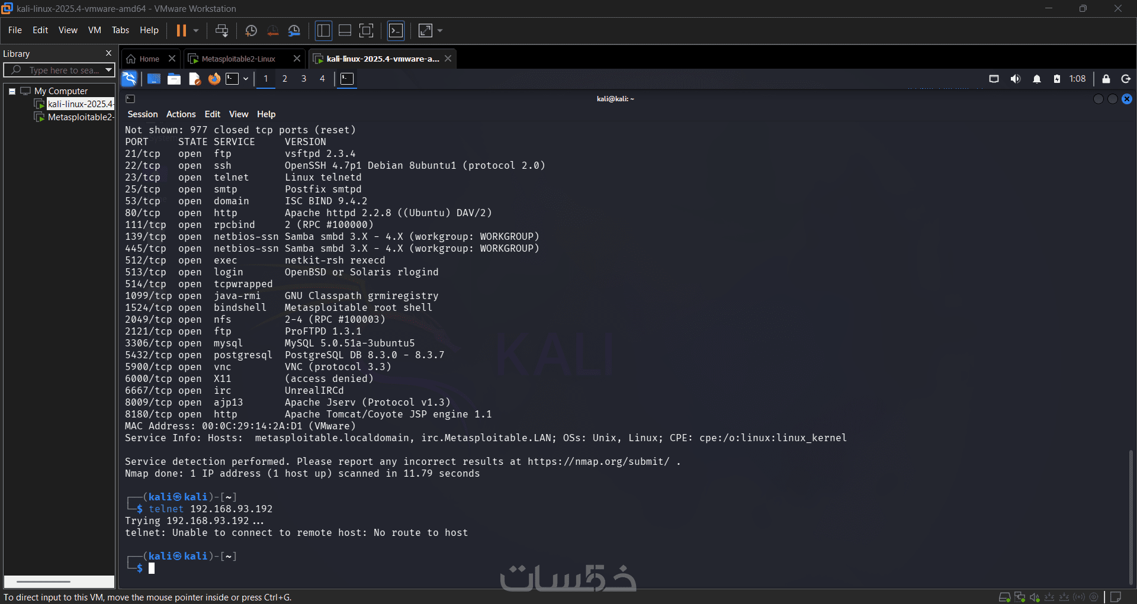Close the kali-linux-2025.4 VM tab

click(448, 59)
